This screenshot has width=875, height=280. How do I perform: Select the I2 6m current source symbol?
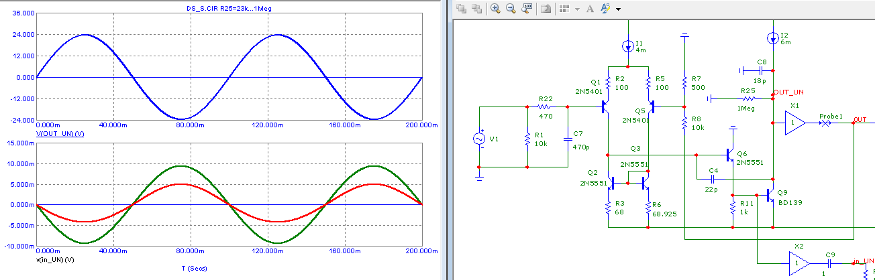pyautogui.click(x=774, y=37)
